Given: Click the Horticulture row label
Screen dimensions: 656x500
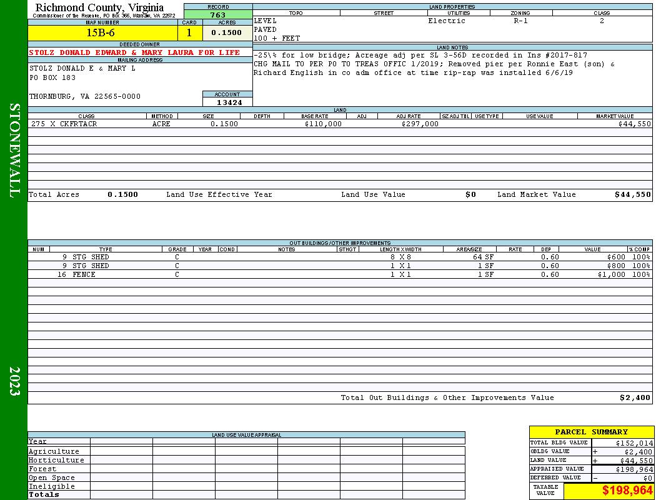Looking at the screenshot, I should (56, 460).
